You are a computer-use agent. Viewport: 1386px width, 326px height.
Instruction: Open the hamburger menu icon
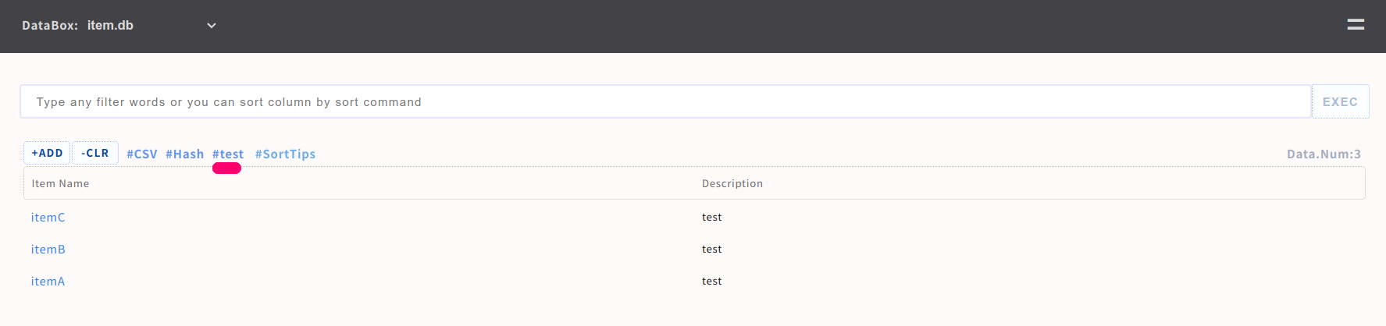1356,25
